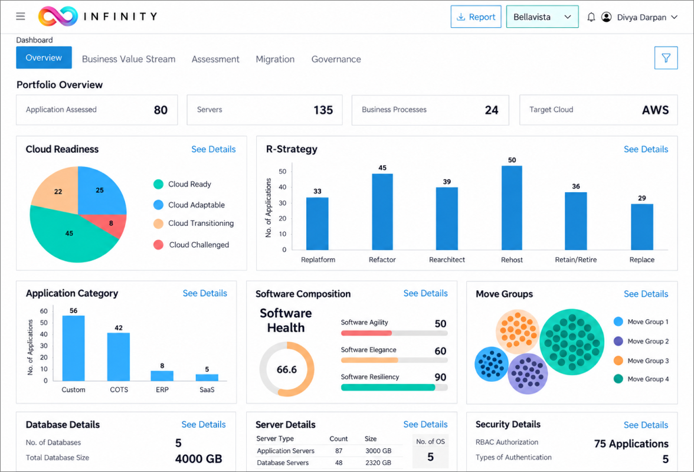See Details for Move Groups
The height and width of the screenshot is (472, 694).
coord(646,294)
